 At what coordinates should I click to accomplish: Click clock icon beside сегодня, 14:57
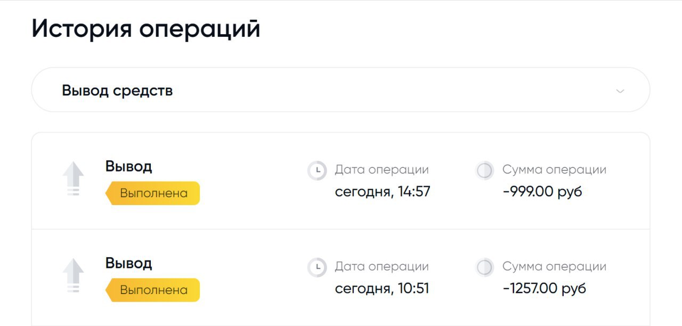click(x=317, y=171)
